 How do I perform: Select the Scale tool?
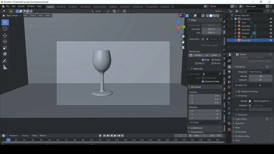point(5,48)
